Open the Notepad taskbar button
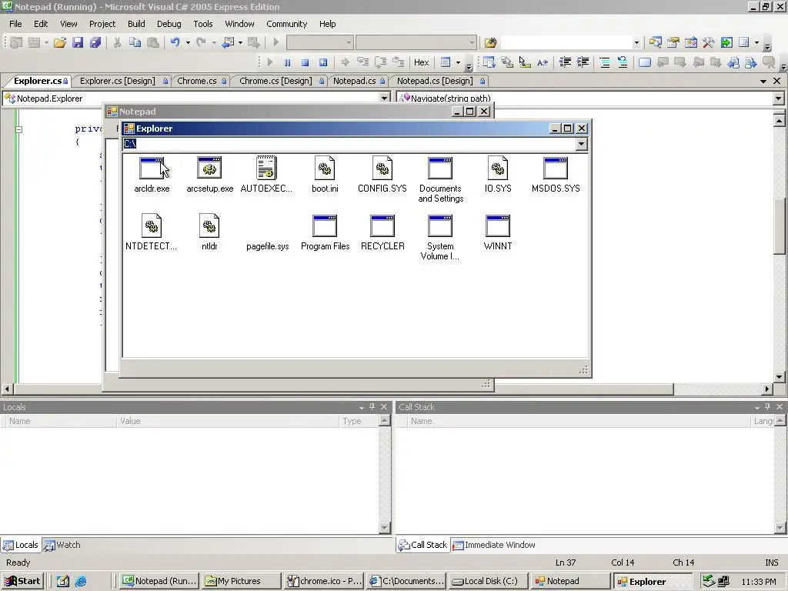The width and height of the screenshot is (788, 591). 570,581
